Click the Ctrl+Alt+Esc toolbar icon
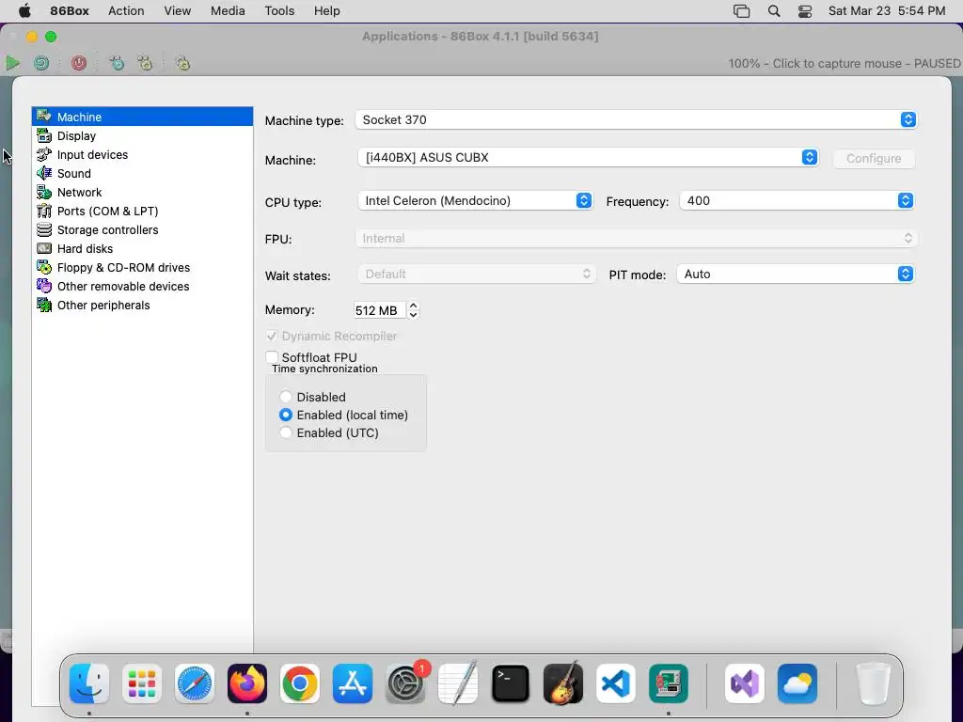963x722 pixels. click(x=144, y=63)
